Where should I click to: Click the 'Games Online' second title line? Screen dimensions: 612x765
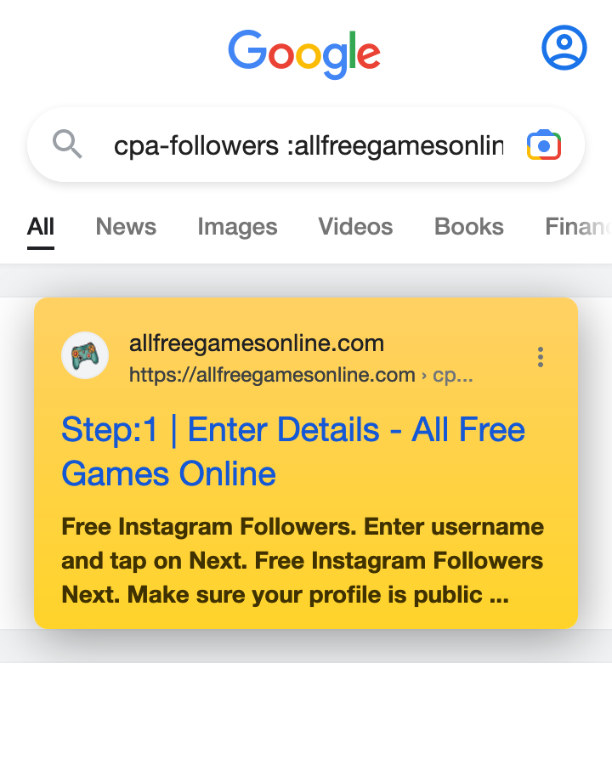click(x=169, y=473)
